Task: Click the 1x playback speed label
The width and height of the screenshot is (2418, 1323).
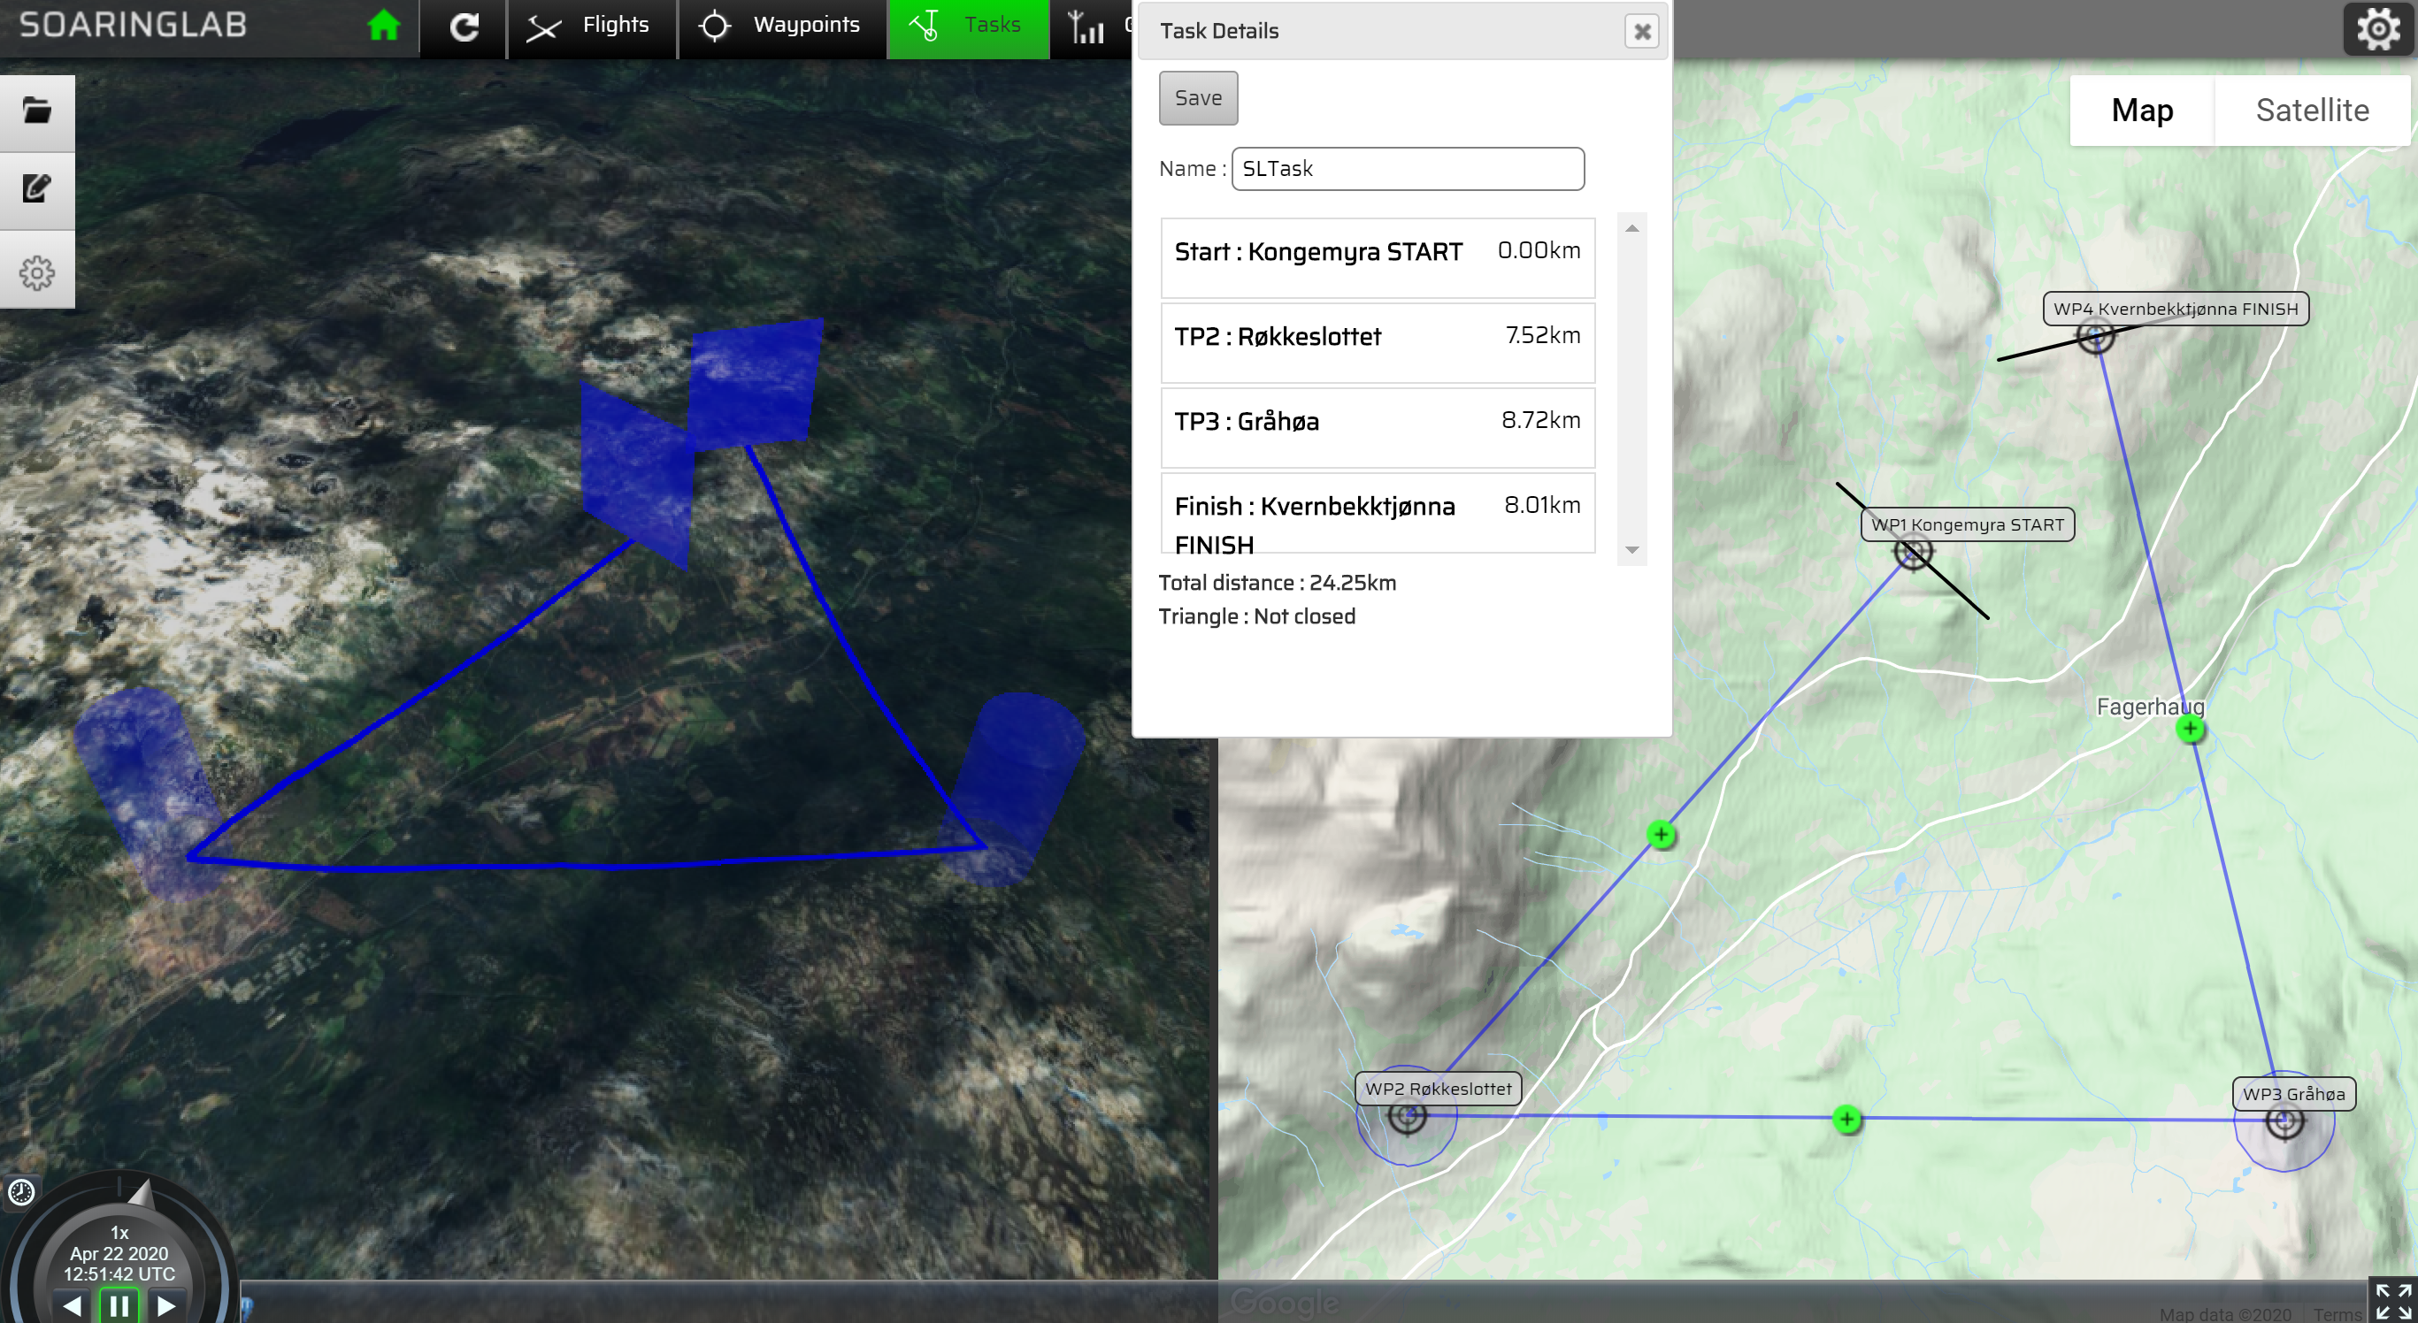Action: [119, 1232]
